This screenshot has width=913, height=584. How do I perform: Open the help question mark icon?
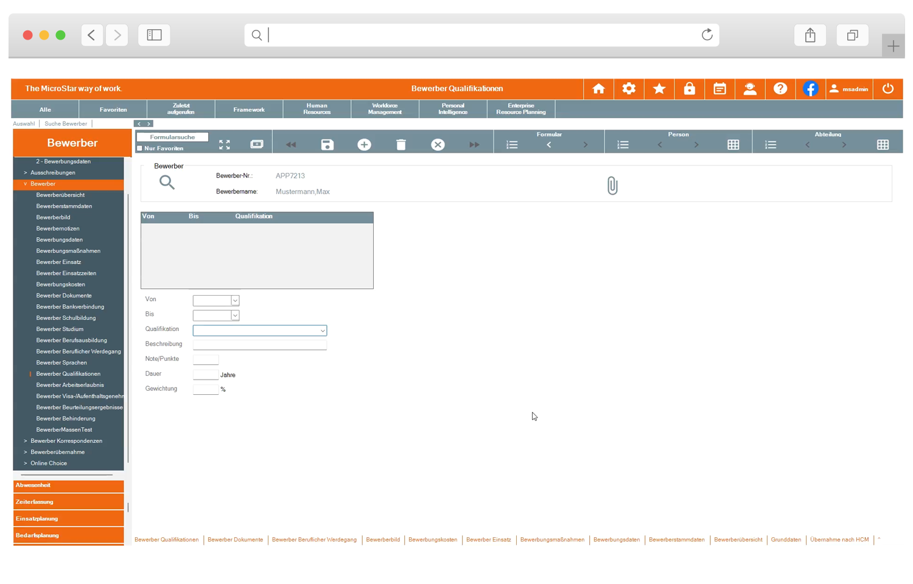point(780,89)
